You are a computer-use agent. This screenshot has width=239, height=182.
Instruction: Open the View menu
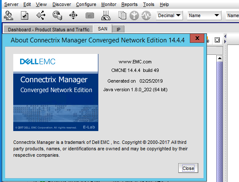tap(41, 4)
